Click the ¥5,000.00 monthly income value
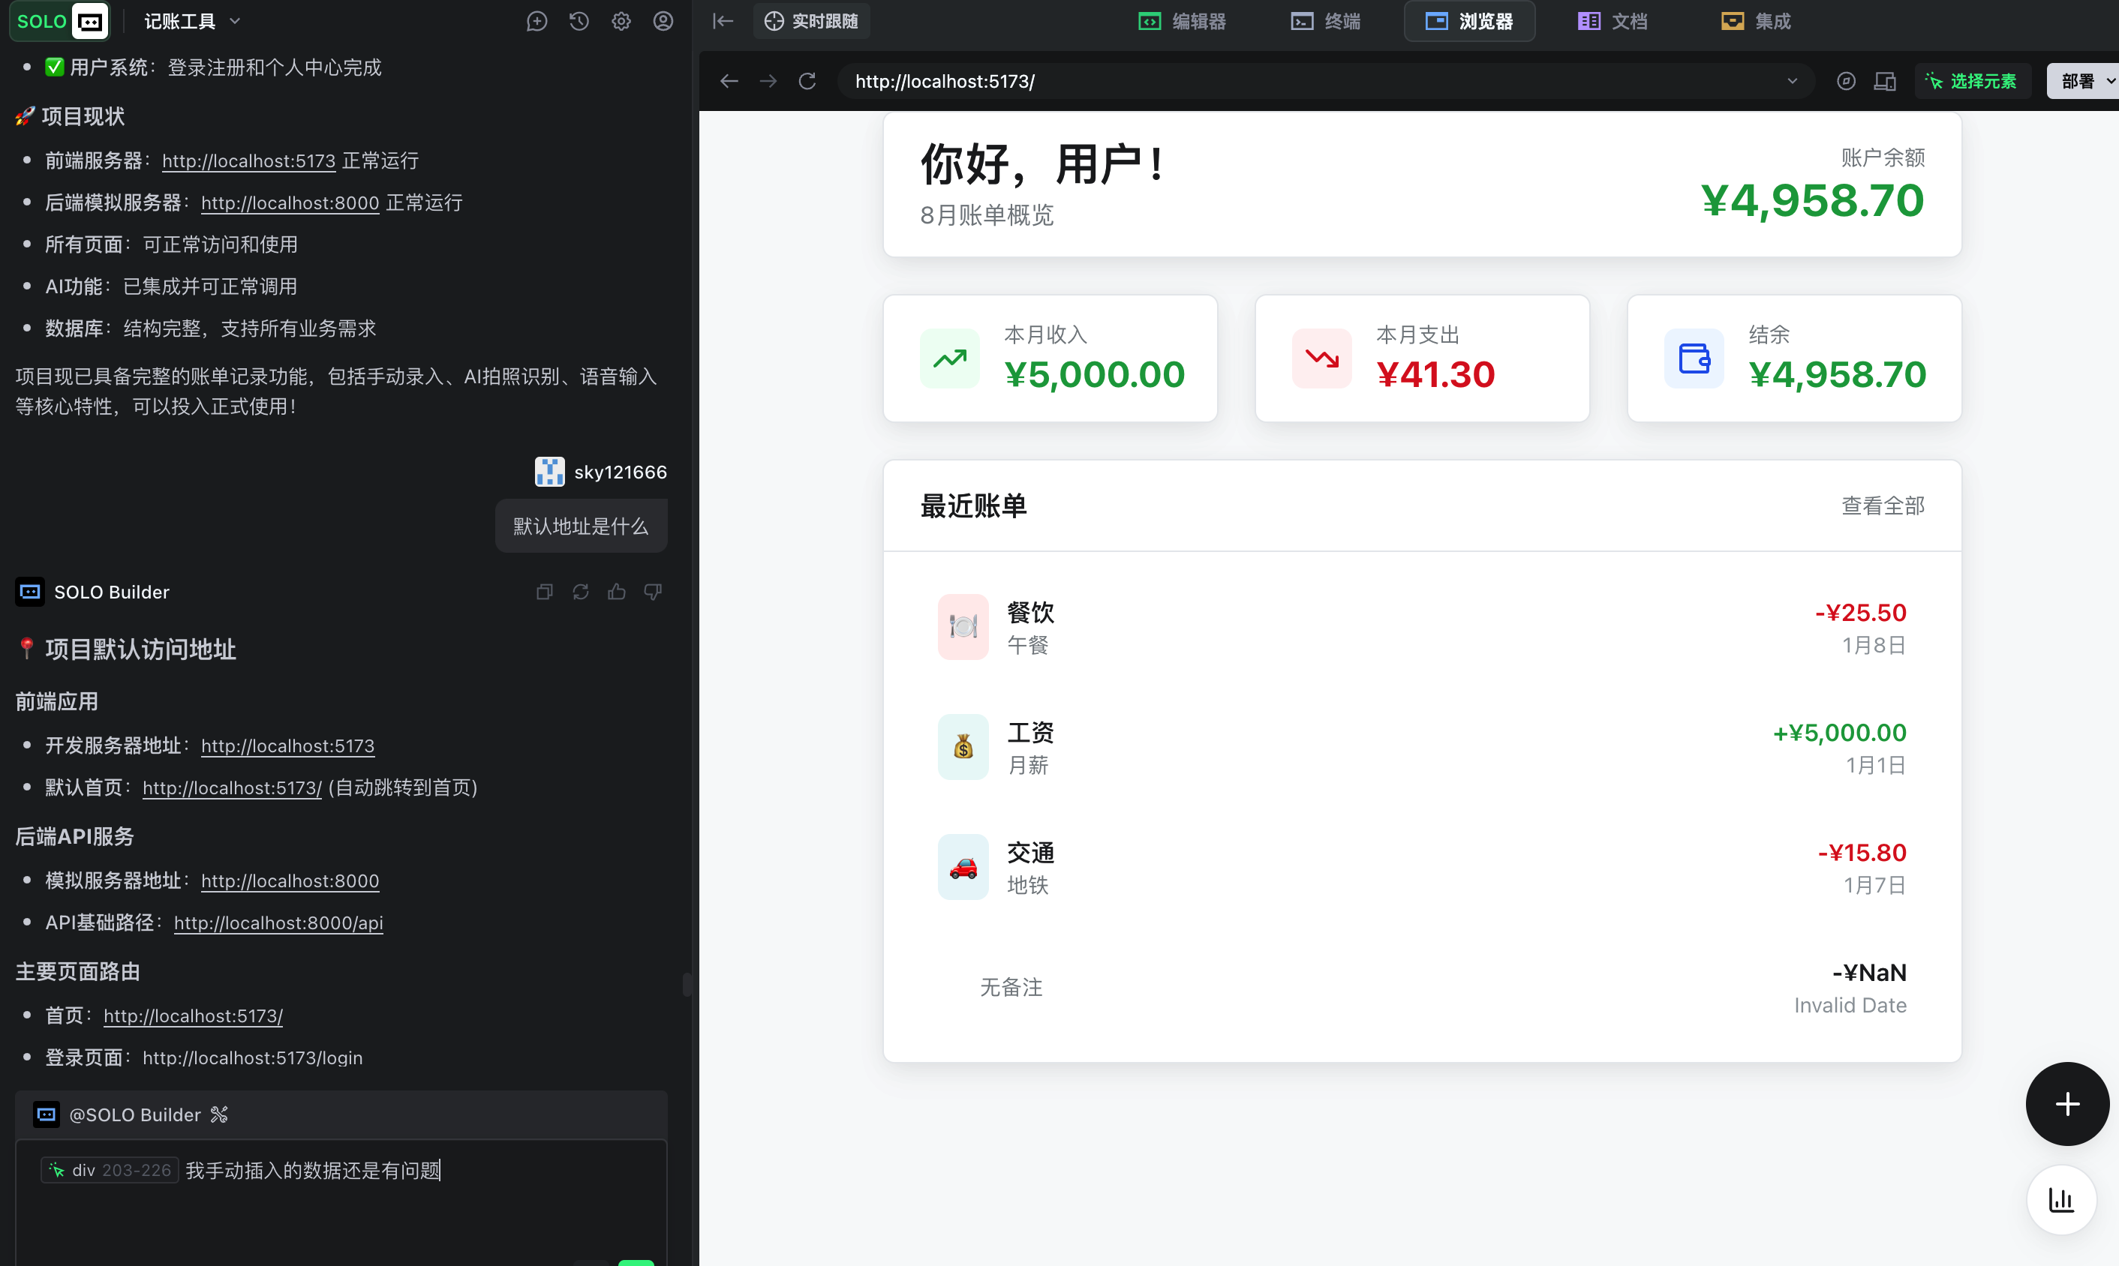Screen dimensions: 2119x1266 point(1095,373)
